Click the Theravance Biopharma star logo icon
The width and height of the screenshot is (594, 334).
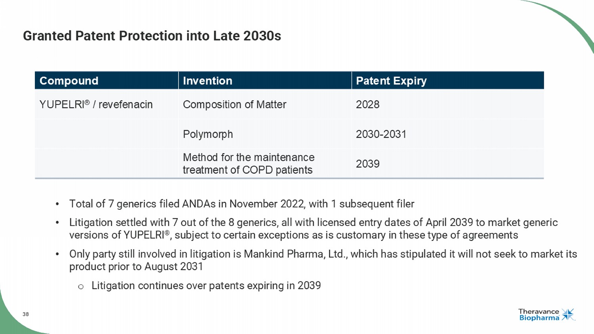pyautogui.click(x=568, y=315)
